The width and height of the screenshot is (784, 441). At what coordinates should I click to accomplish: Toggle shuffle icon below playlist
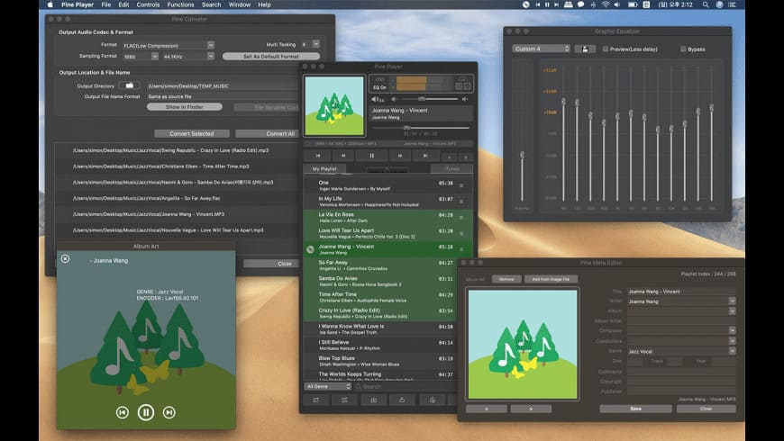coord(344,400)
